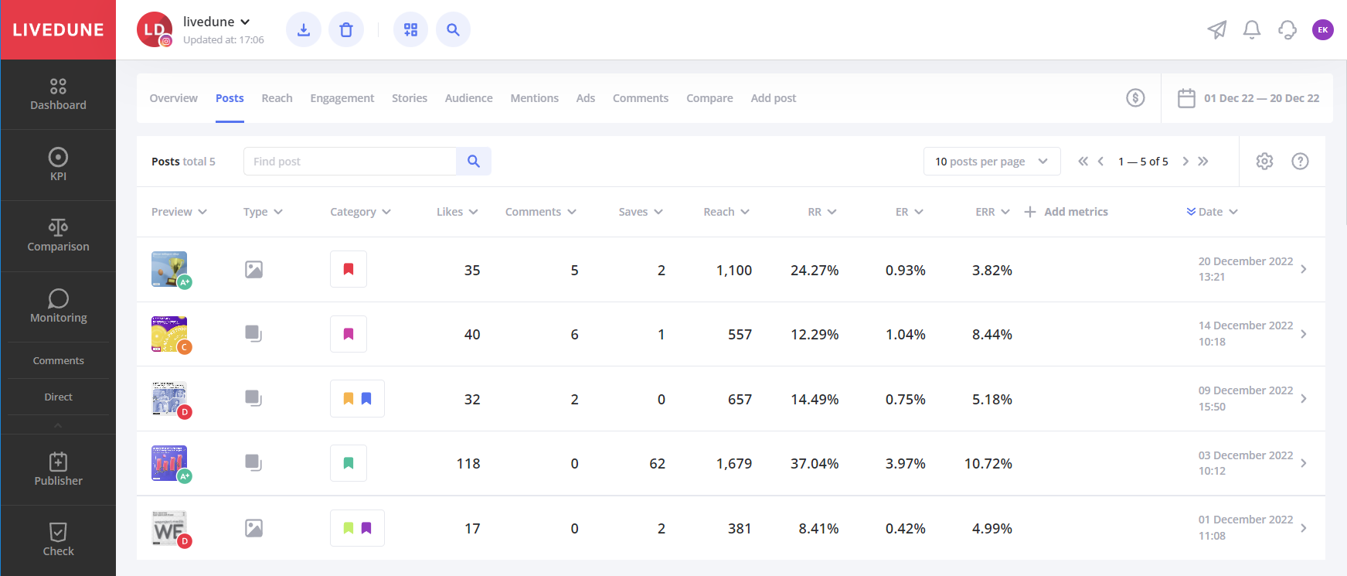
Task: Open the KPI section in sidebar
Action: pyautogui.click(x=58, y=165)
